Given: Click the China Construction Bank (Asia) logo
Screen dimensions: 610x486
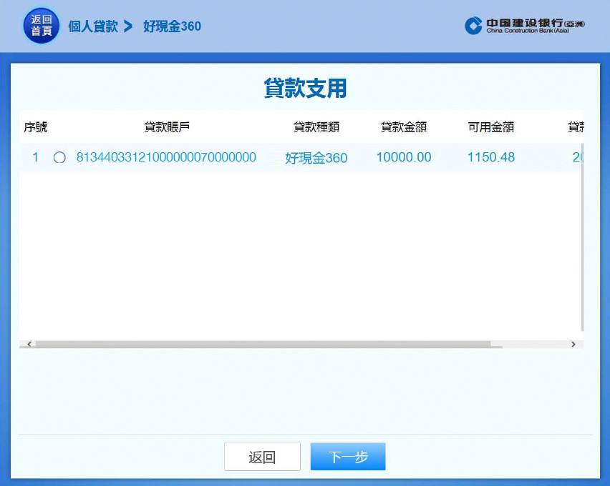Looking at the screenshot, I should [524, 26].
